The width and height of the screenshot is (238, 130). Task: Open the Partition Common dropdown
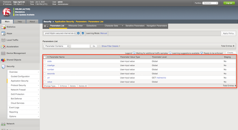pyautogui.click(x=210, y=3)
